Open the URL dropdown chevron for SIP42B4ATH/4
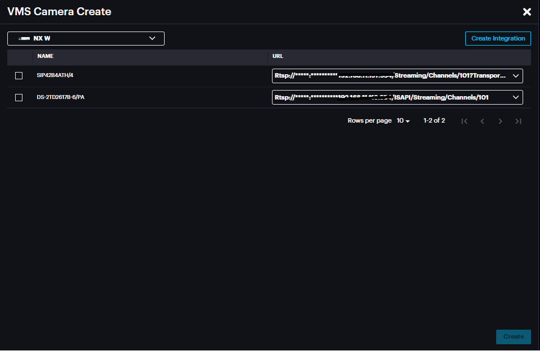This screenshot has width=540, height=351. point(515,76)
